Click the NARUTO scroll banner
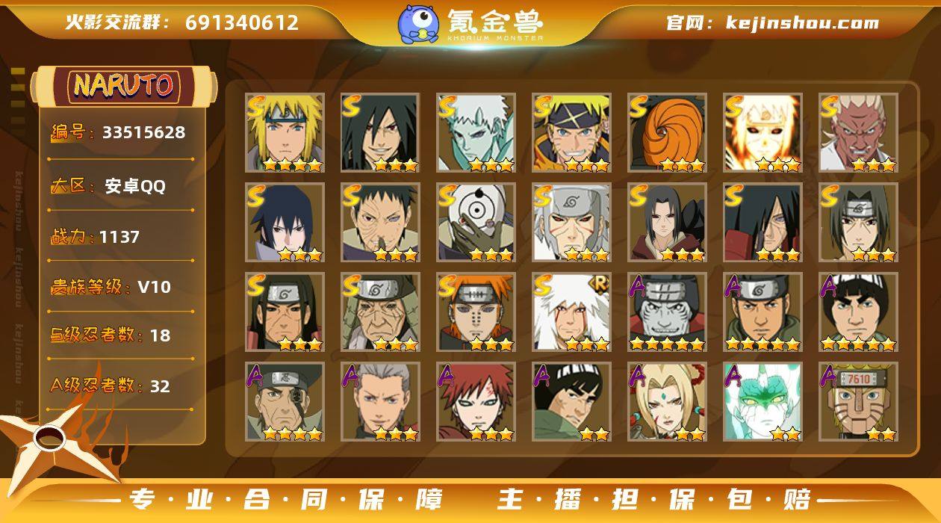The height and width of the screenshot is (523, 941). tap(123, 86)
